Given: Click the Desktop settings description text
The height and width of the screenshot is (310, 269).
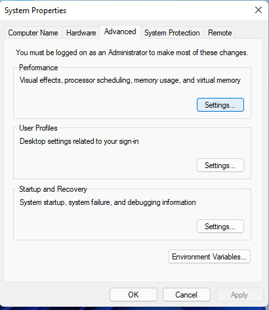Looking at the screenshot, I should coord(79,141).
